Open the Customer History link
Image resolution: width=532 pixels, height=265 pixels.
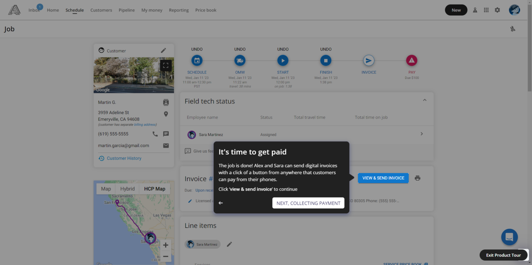click(123, 158)
